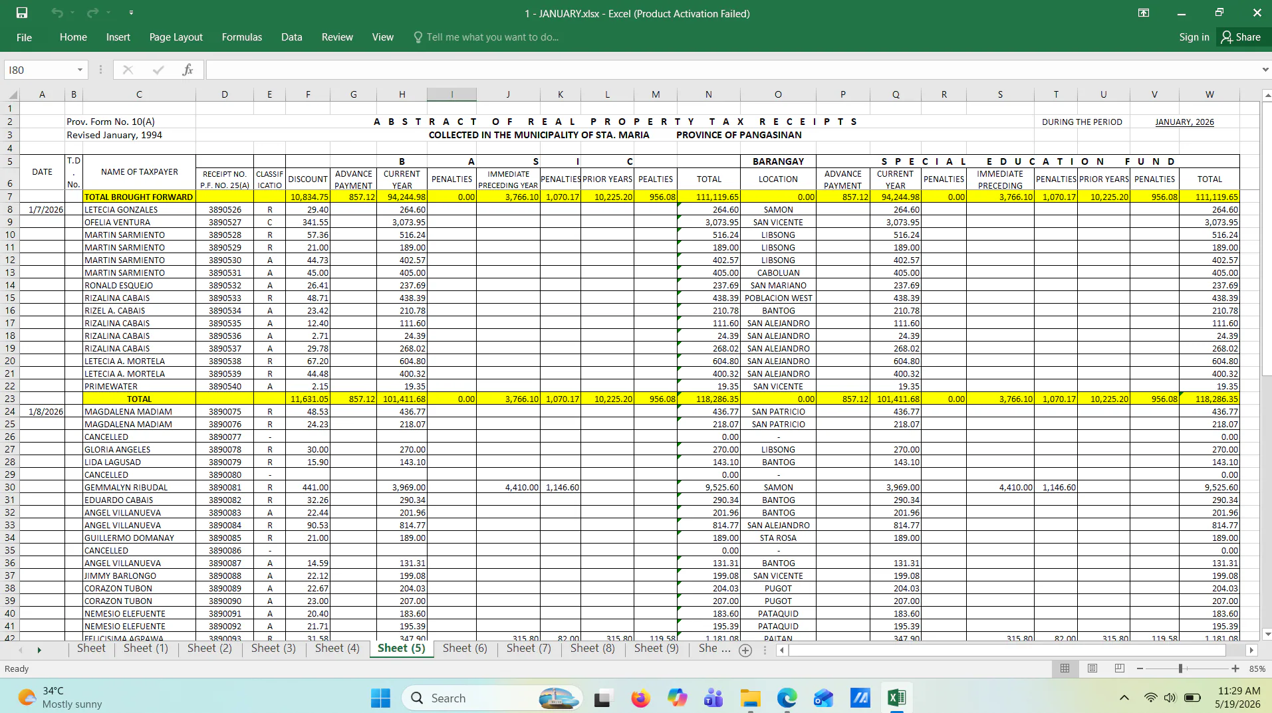
Task: Switch to Page Layout view icon
Action: 1092,668
